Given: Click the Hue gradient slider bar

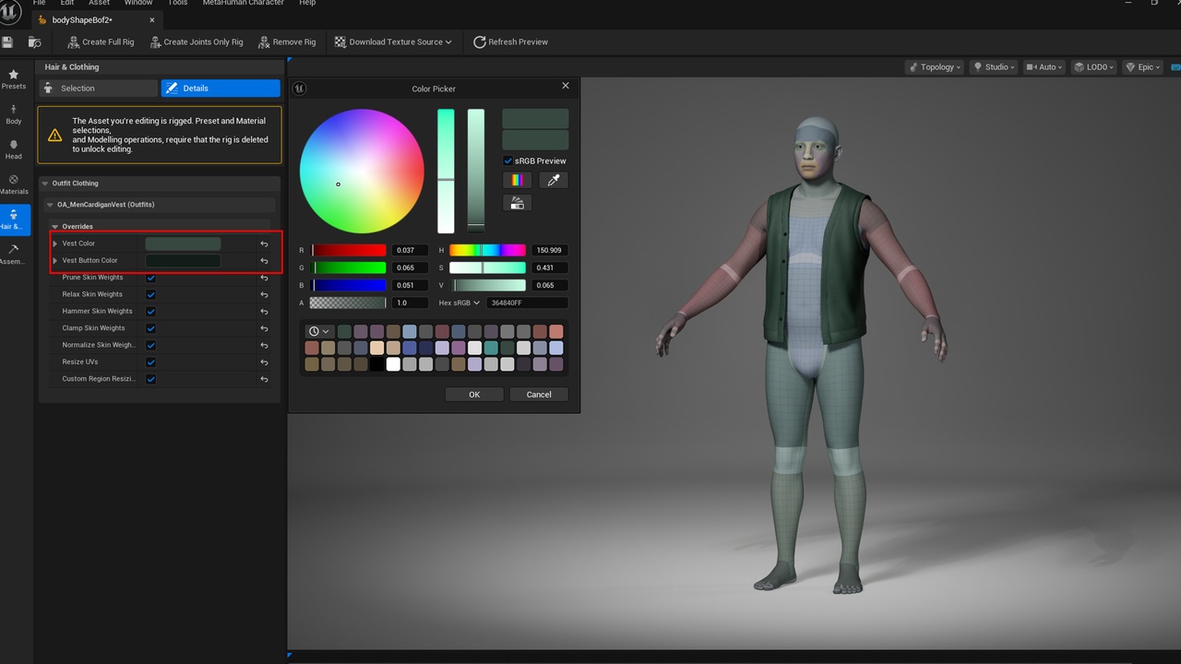Looking at the screenshot, I should [487, 251].
